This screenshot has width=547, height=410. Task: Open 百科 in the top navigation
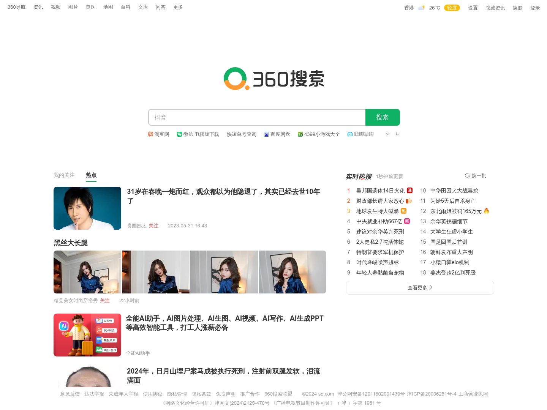coord(126,7)
